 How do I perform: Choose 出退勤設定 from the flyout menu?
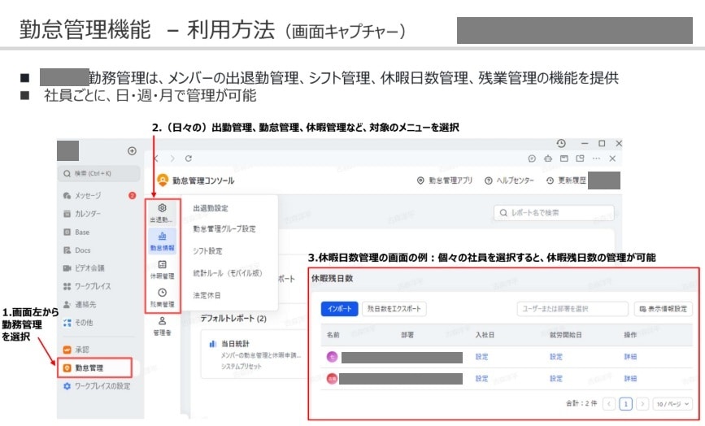point(211,208)
